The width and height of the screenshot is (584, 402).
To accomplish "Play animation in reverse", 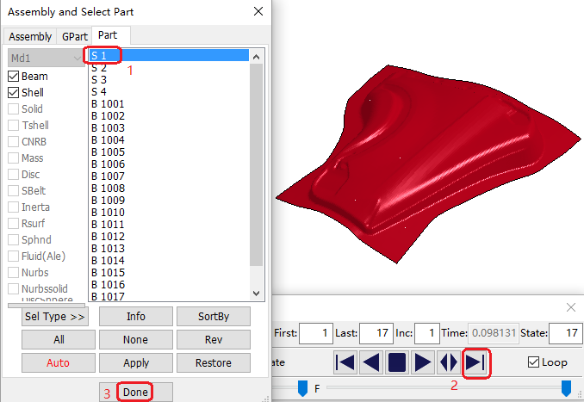I will point(372,362).
